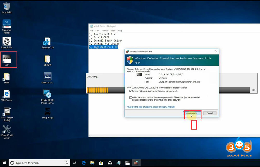The image size is (260, 167).
Task: Open the Renault Net desktop icon
Action: coord(7,42)
